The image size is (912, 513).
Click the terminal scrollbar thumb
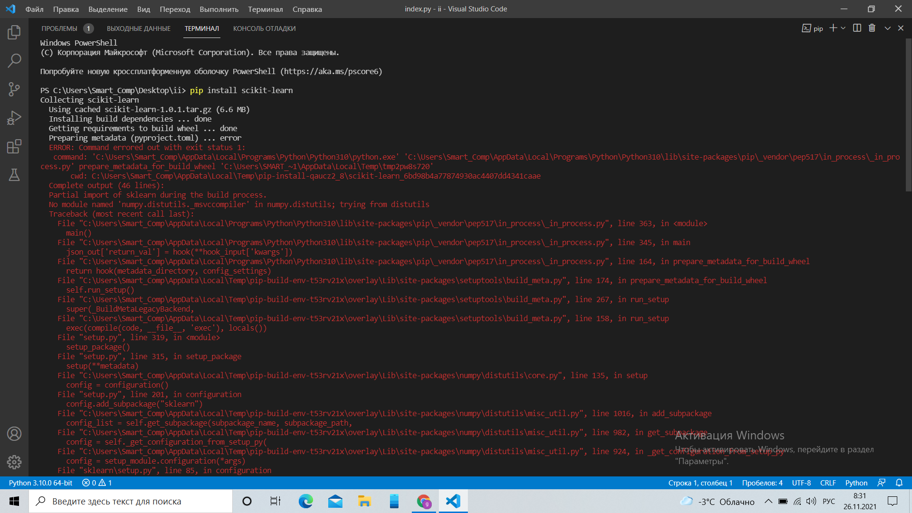[908, 115]
